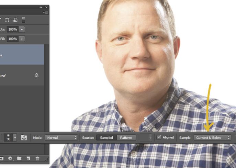Click the Opacity 100% value field
Viewport: 236px width, 168px height.
pyautogui.click(x=13, y=29)
